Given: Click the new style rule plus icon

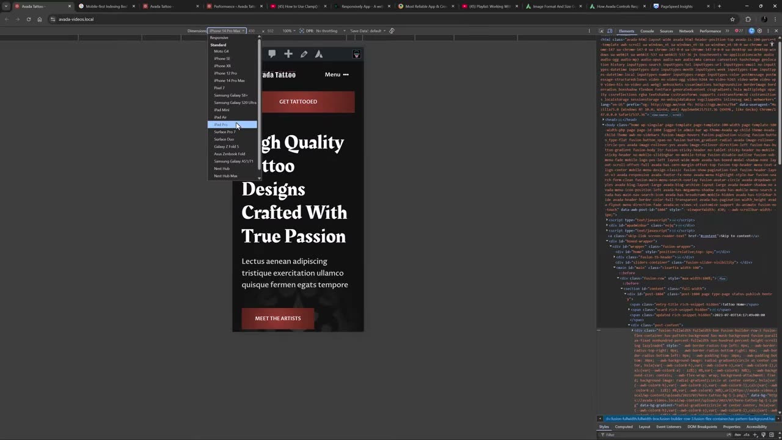Looking at the screenshot, I should point(755,435).
